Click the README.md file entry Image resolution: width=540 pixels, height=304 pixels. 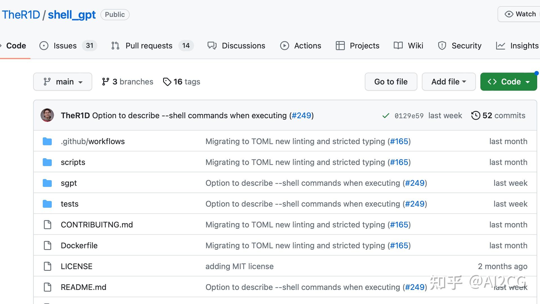[84, 287]
